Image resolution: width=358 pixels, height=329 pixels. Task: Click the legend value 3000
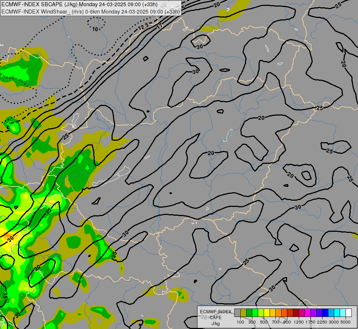334,322
